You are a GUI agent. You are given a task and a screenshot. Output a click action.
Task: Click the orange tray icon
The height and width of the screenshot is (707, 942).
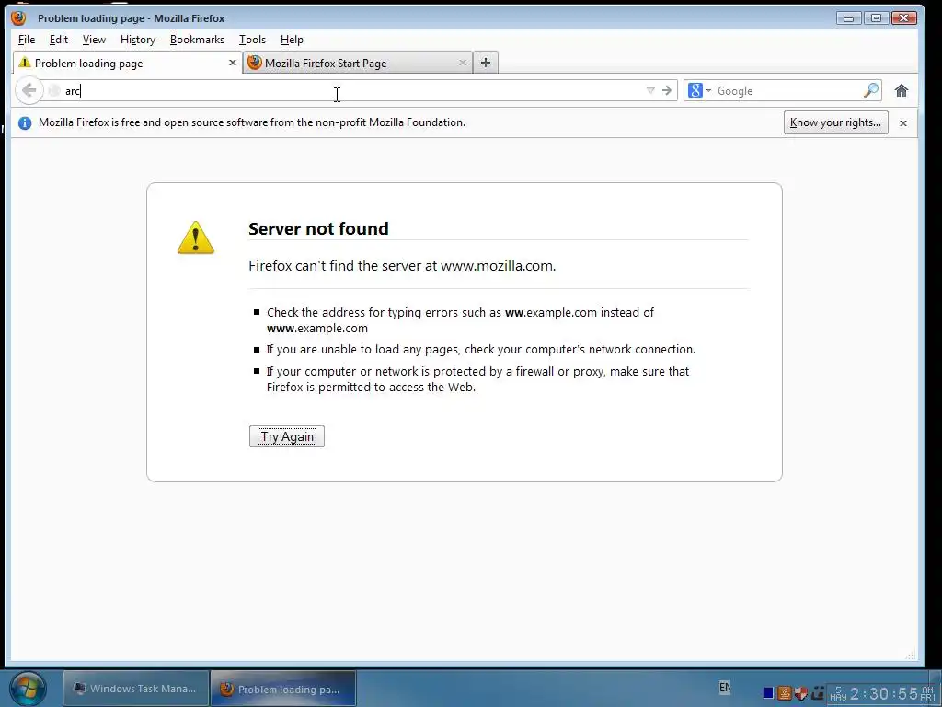pos(784,694)
